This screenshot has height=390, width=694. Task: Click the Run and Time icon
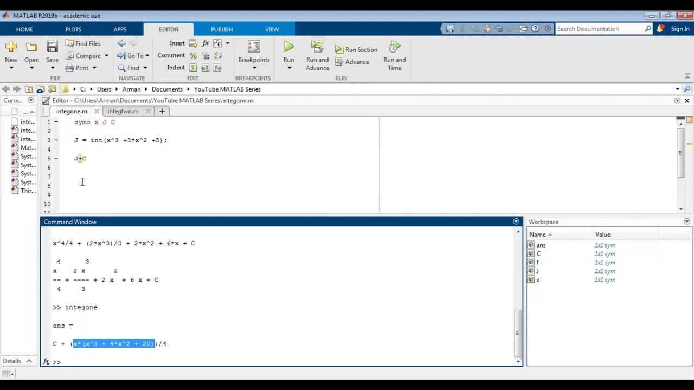tap(395, 48)
